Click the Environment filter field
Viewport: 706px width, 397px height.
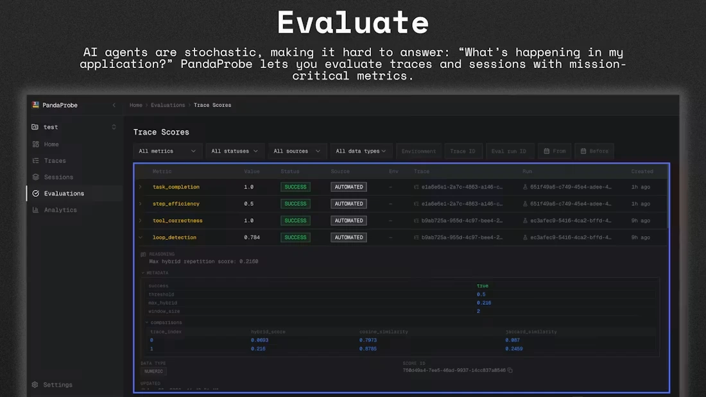pos(418,151)
